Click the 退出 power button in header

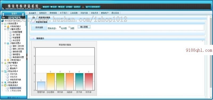(77, 7)
